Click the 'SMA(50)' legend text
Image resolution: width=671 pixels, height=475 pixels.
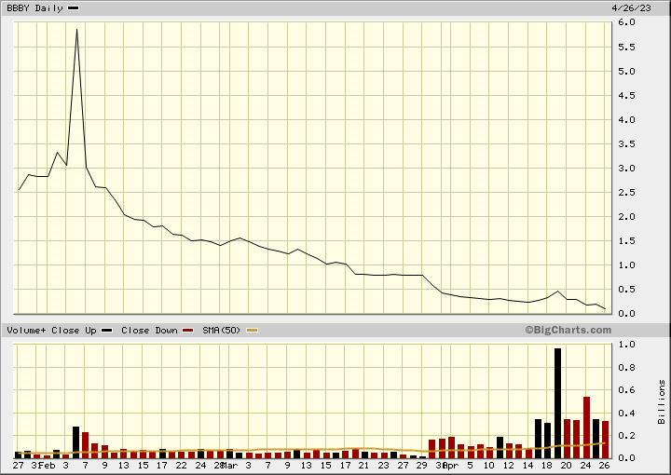(x=221, y=331)
